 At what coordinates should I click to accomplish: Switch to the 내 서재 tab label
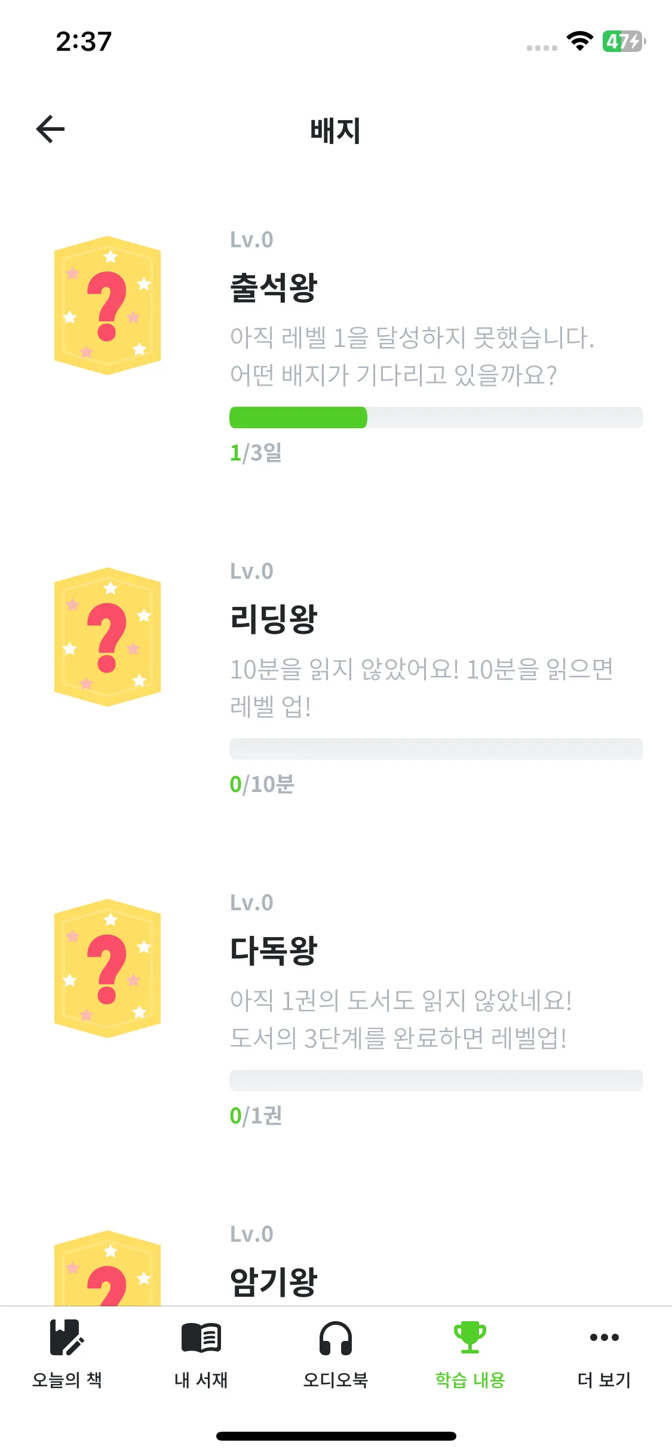click(x=201, y=1380)
